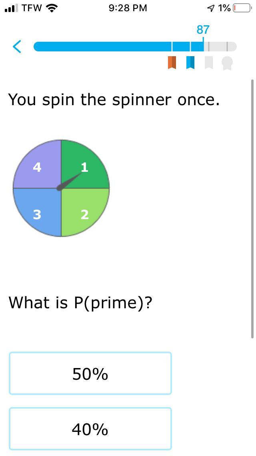
Task: Click the gray ribbon bookmark icon
Action: pyautogui.click(x=208, y=63)
